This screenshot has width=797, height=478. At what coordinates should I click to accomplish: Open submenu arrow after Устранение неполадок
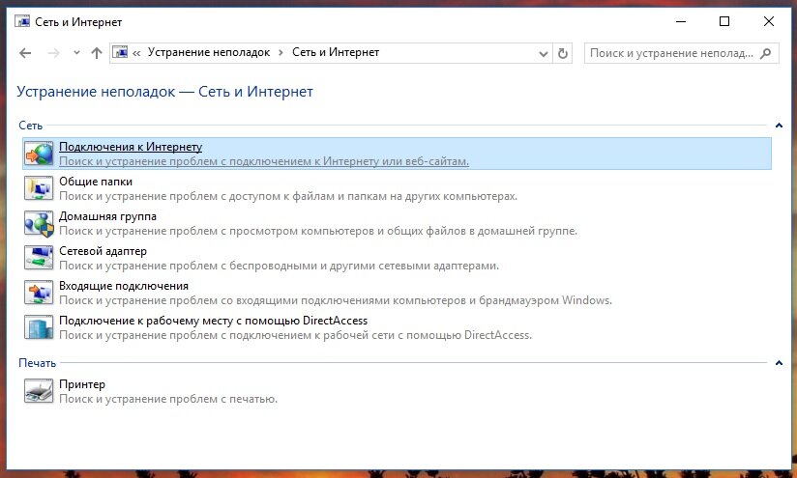(x=280, y=53)
